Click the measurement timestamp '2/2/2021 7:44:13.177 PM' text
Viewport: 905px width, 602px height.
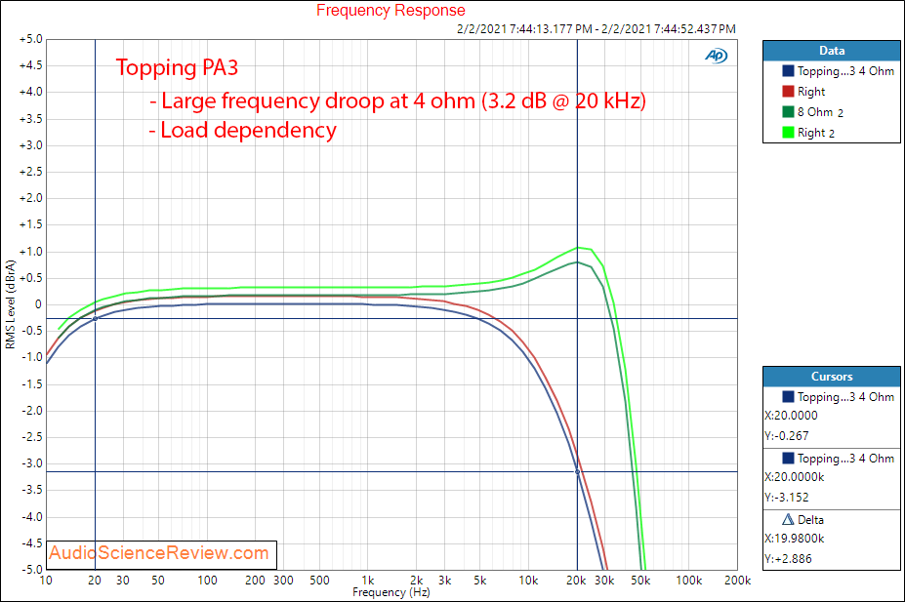click(x=524, y=29)
